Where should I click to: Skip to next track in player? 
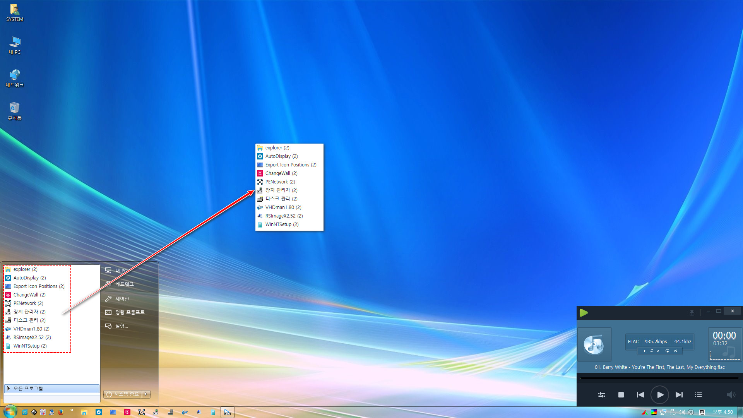pos(679,395)
